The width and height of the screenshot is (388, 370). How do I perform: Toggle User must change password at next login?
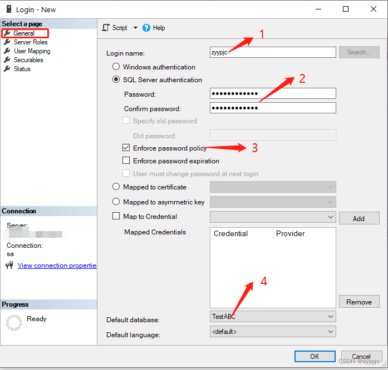(x=126, y=173)
